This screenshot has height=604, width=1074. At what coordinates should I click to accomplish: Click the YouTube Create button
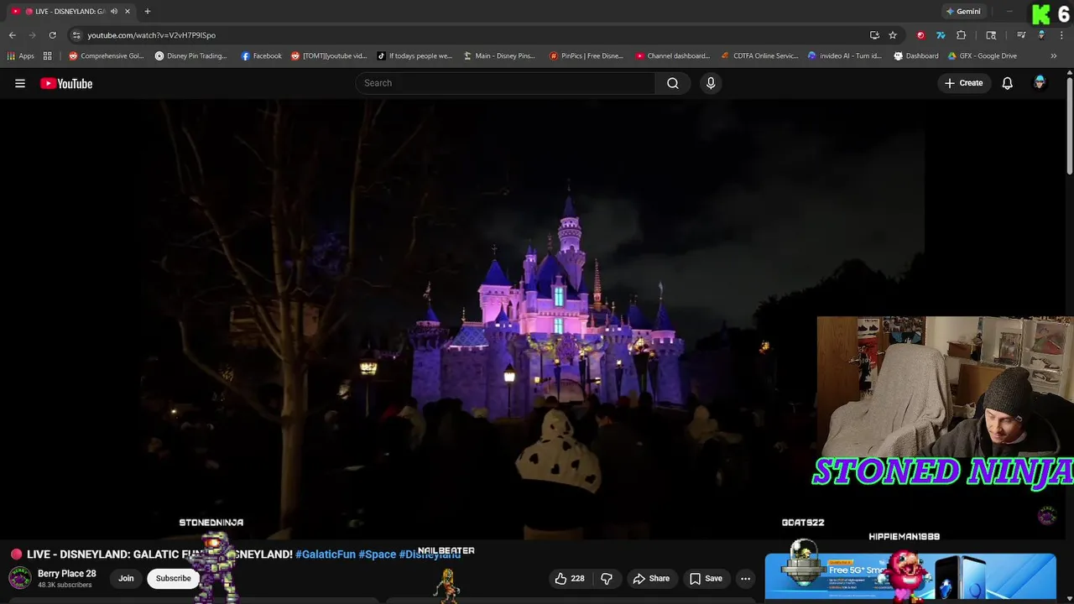(963, 83)
